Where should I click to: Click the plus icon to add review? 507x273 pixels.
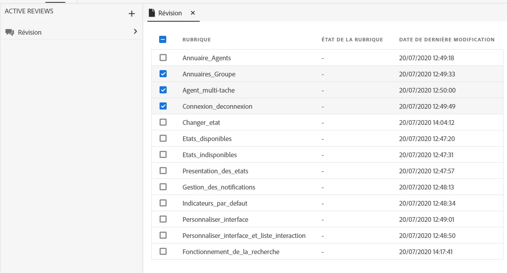tap(132, 14)
